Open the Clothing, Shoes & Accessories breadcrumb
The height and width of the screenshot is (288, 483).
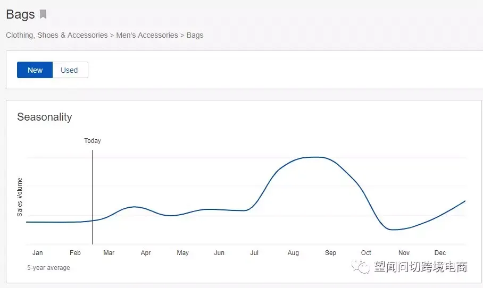coord(57,36)
